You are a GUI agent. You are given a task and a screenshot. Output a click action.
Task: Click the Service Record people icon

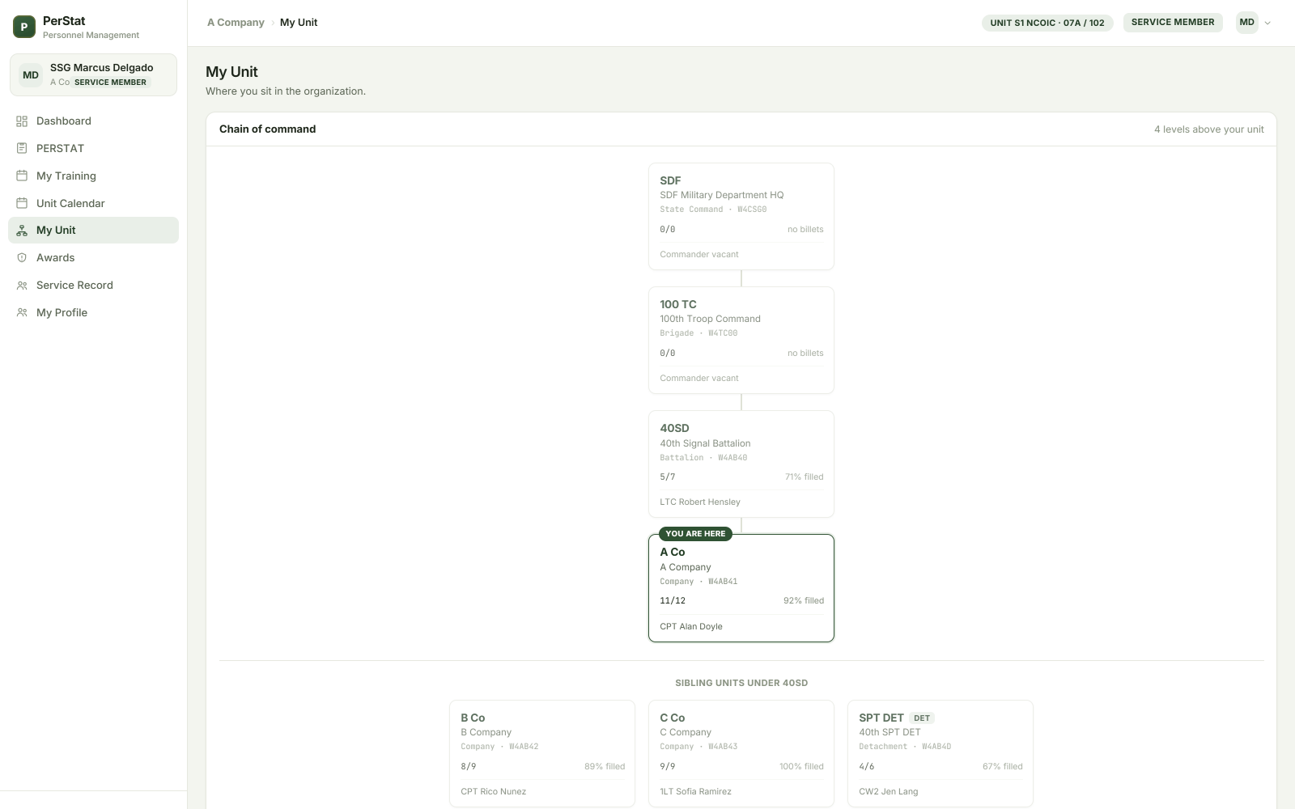[22, 286]
